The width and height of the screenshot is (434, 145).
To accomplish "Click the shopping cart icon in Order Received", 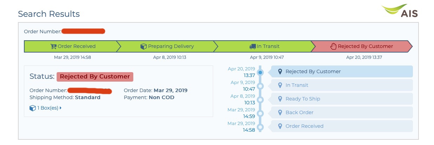I will (53, 46).
